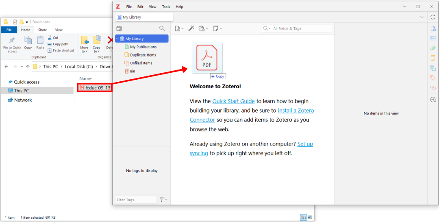Click the Zotero sync button
This screenshot has width=439, height=222.
point(433,17)
